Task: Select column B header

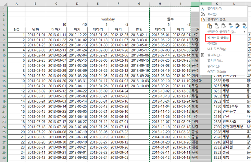Action: pos(35,4)
